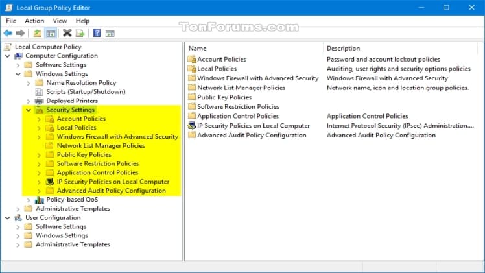Click the Back arrow in the toolbar
The image size is (485, 273).
coord(8,33)
